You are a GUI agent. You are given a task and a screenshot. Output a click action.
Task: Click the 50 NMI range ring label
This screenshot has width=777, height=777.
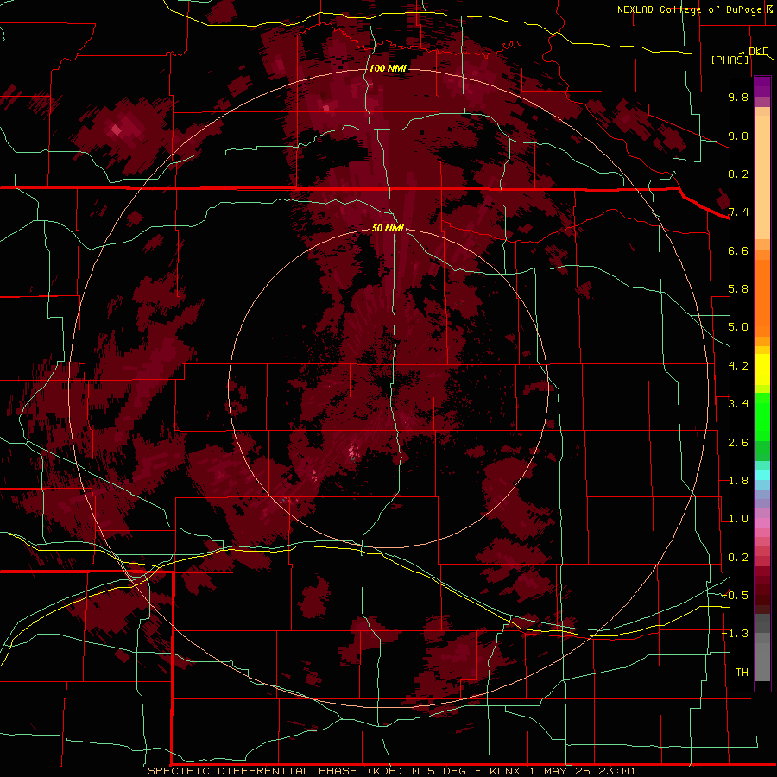click(x=388, y=228)
